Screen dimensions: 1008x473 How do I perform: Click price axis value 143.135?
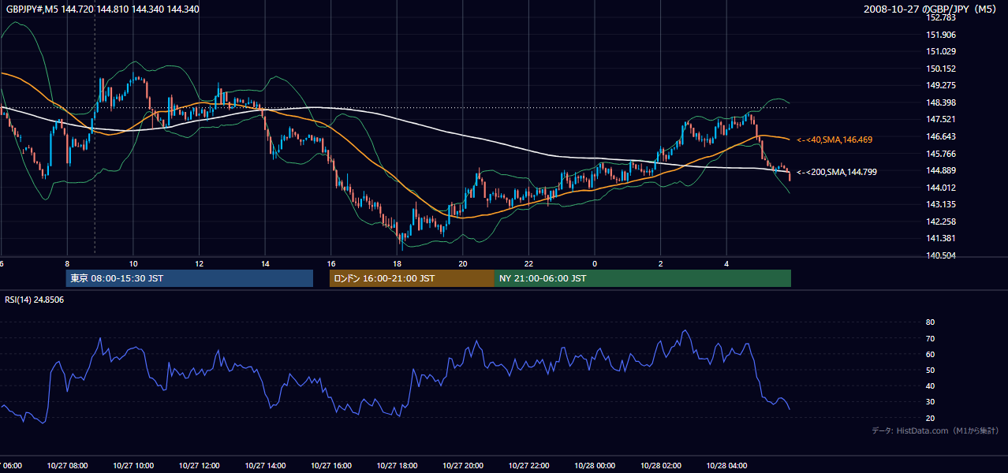(x=940, y=204)
